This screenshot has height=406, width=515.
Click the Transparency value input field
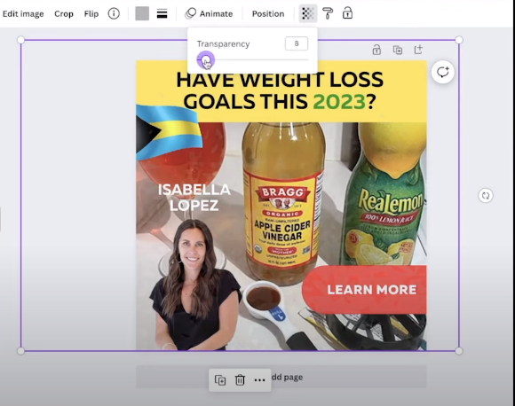click(297, 43)
